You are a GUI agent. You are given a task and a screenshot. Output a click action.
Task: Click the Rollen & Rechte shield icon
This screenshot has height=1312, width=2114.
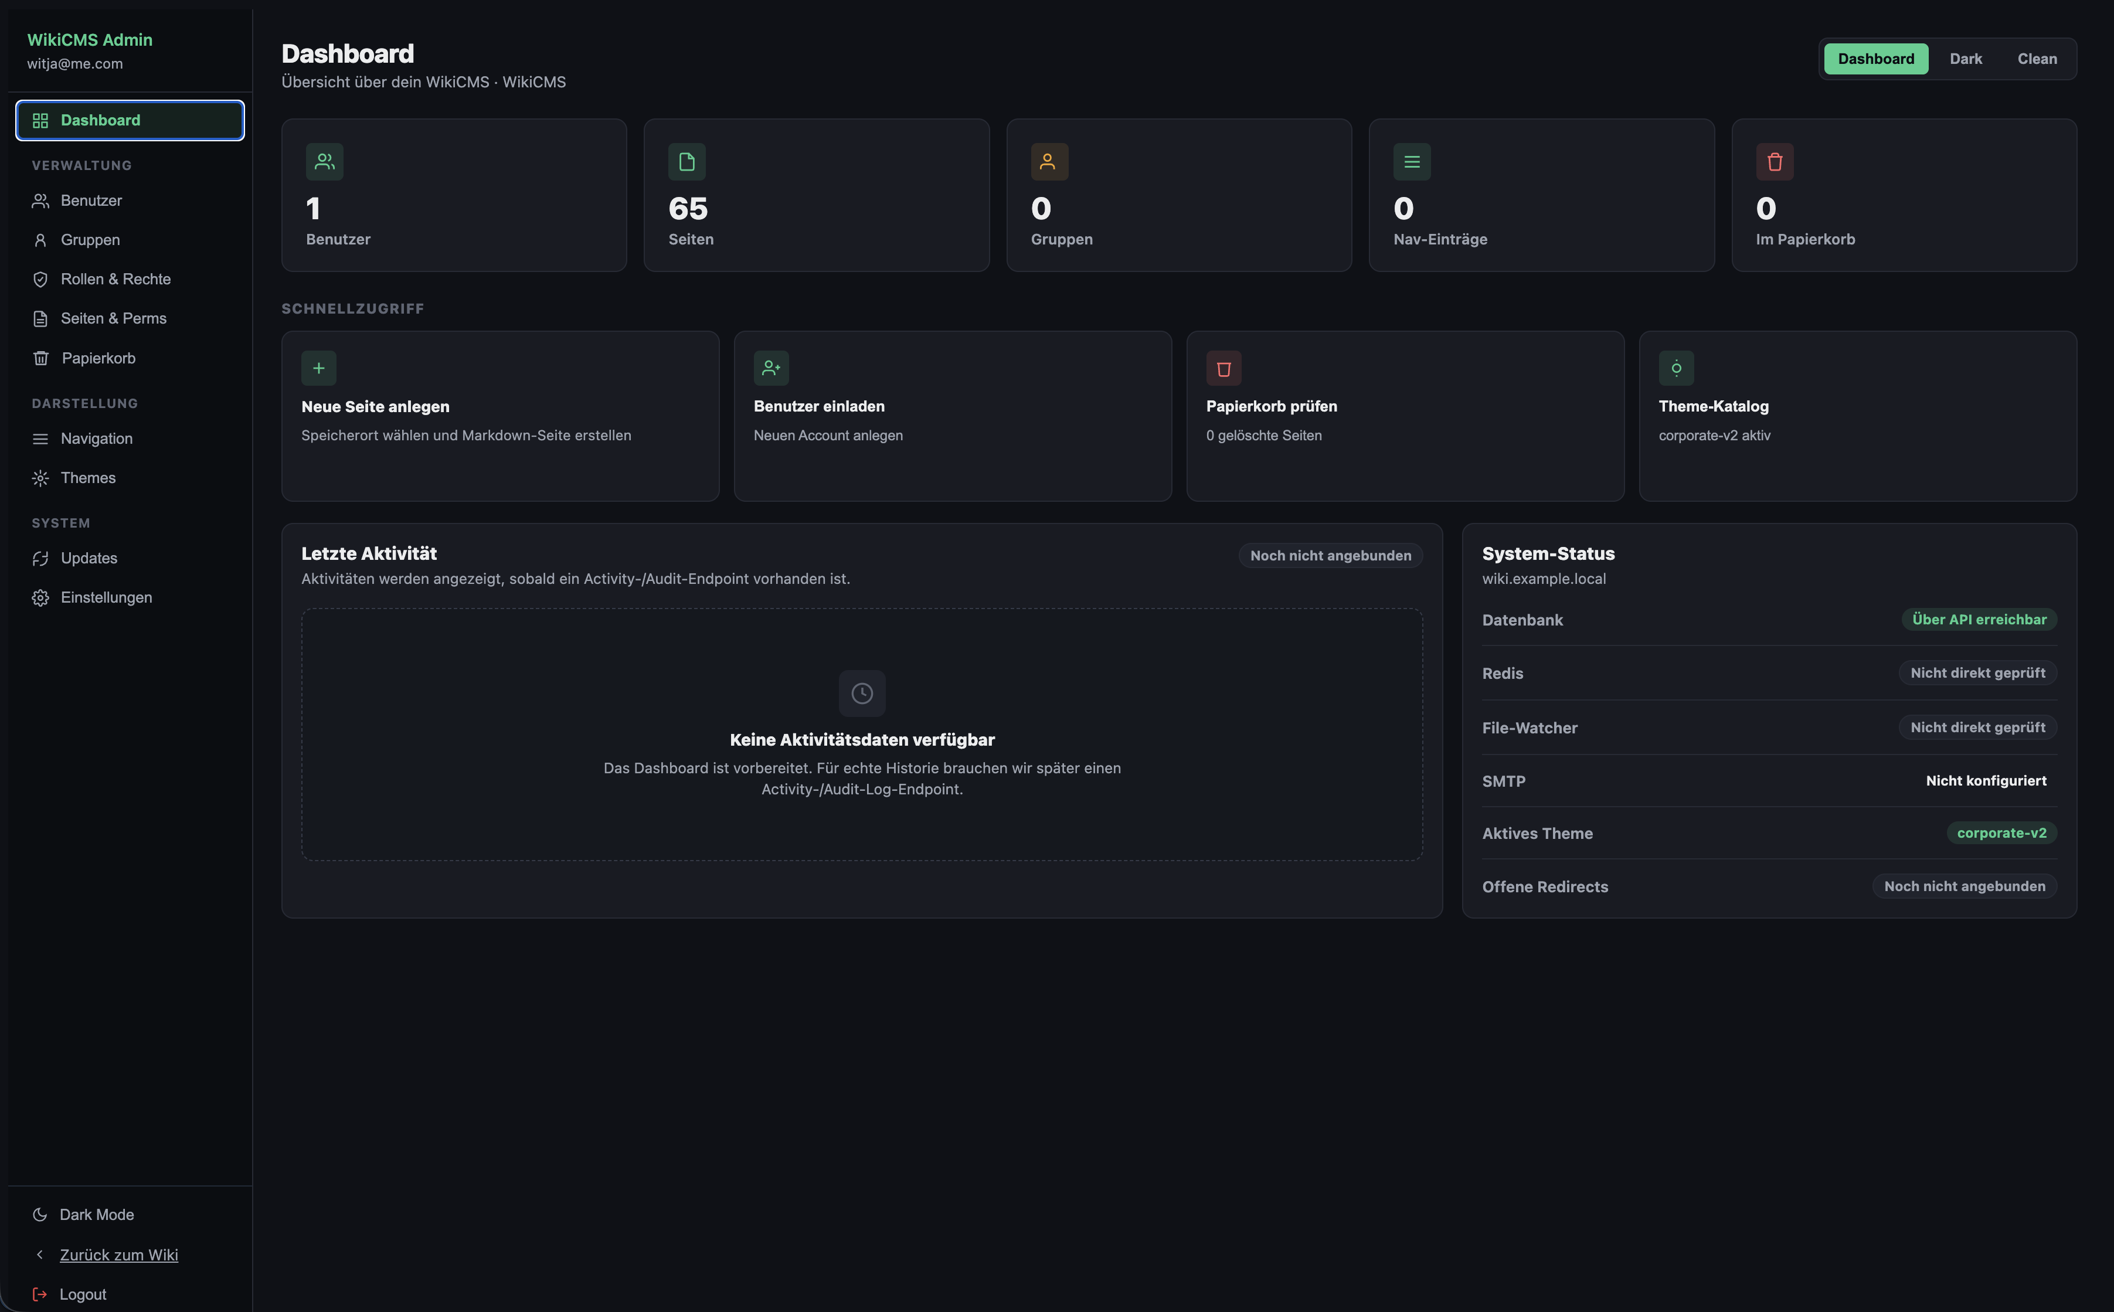(x=40, y=280)
